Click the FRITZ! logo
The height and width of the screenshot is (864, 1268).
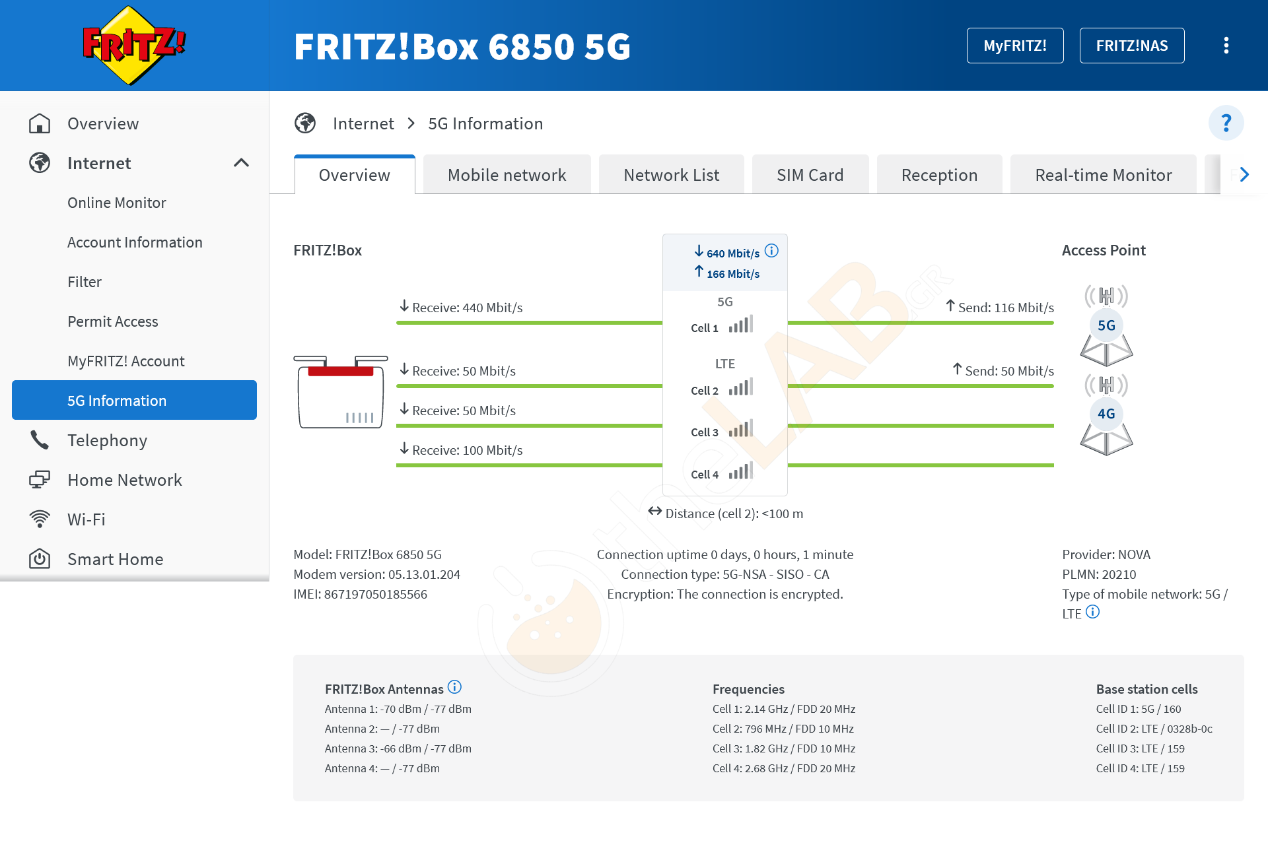pyautogui.click(x=134, y=45)
